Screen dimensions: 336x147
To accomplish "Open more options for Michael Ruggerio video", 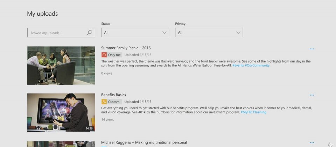I will pyautogui.click(x=312, y=142).
